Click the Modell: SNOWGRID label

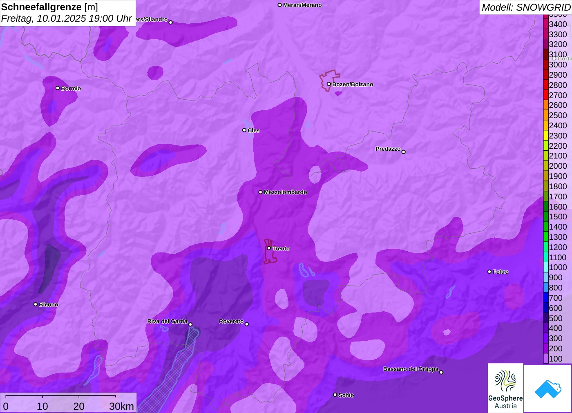pos(526,7)
